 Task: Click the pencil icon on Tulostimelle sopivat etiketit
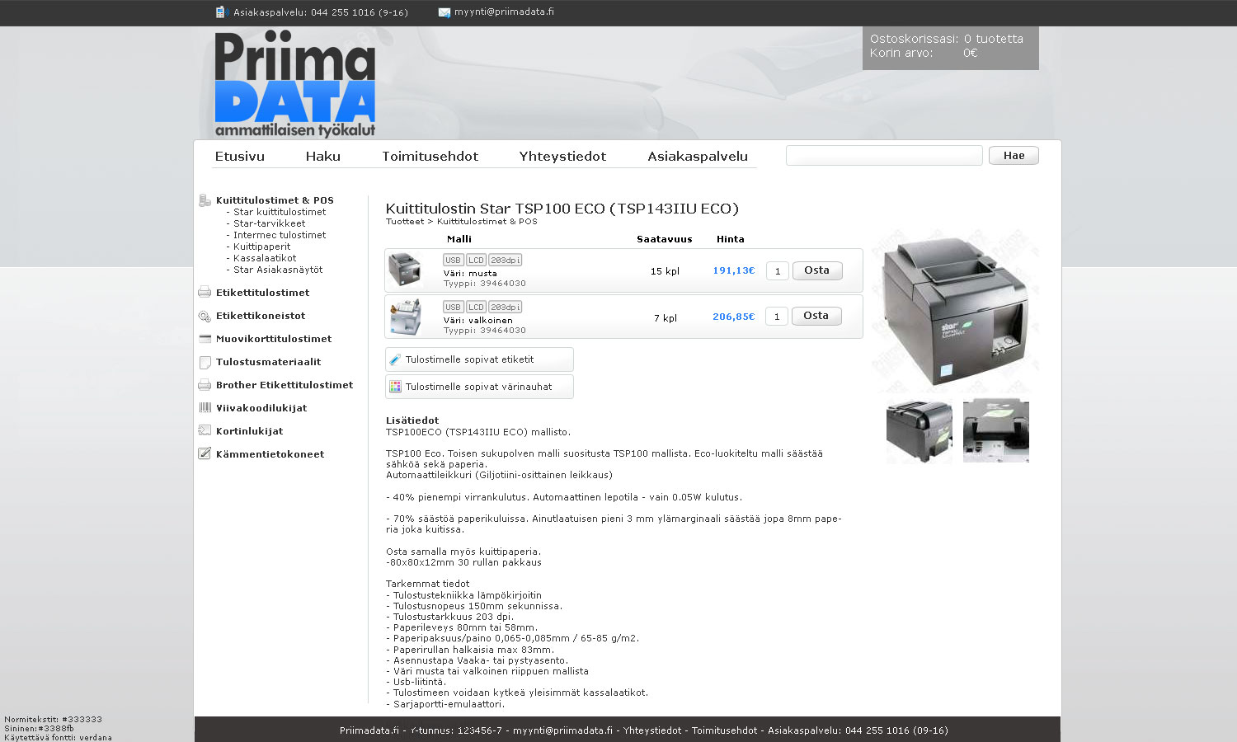tap(396, 359)
